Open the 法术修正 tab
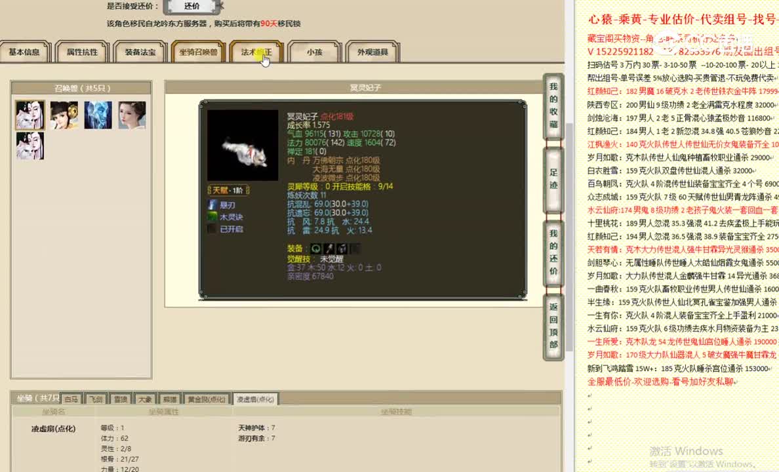Viewport: 779px width, 472px height. coord(256,52)
